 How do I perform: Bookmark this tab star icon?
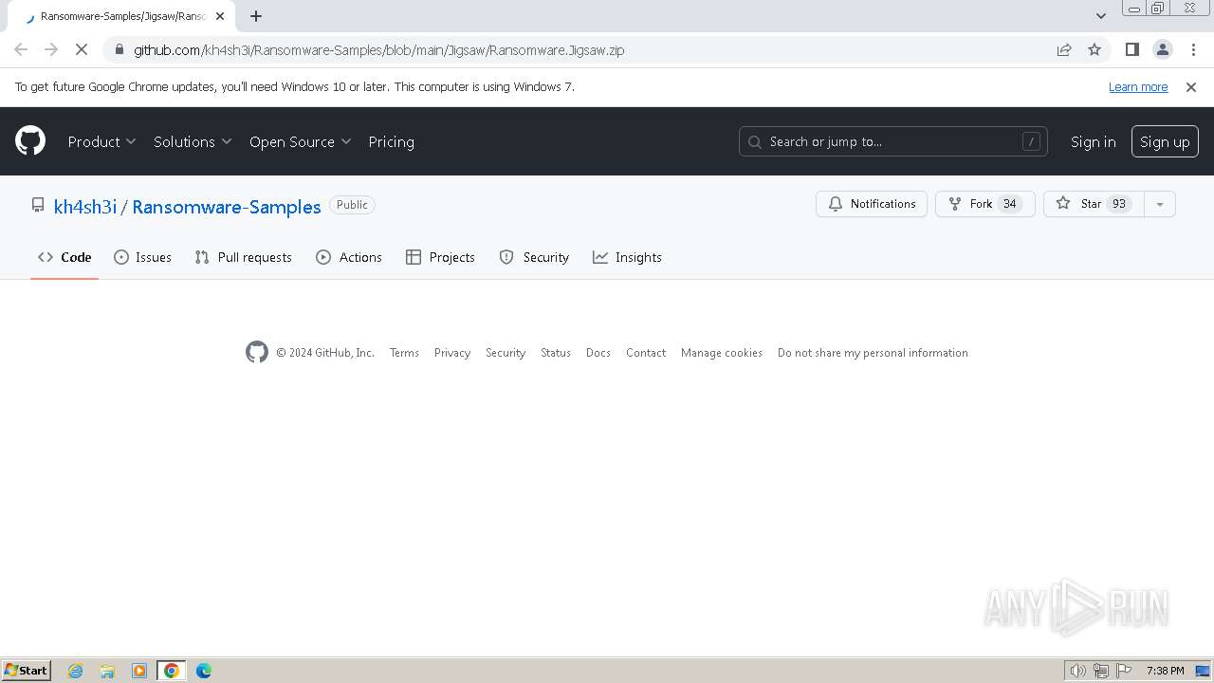click(x=1094, y=49)
